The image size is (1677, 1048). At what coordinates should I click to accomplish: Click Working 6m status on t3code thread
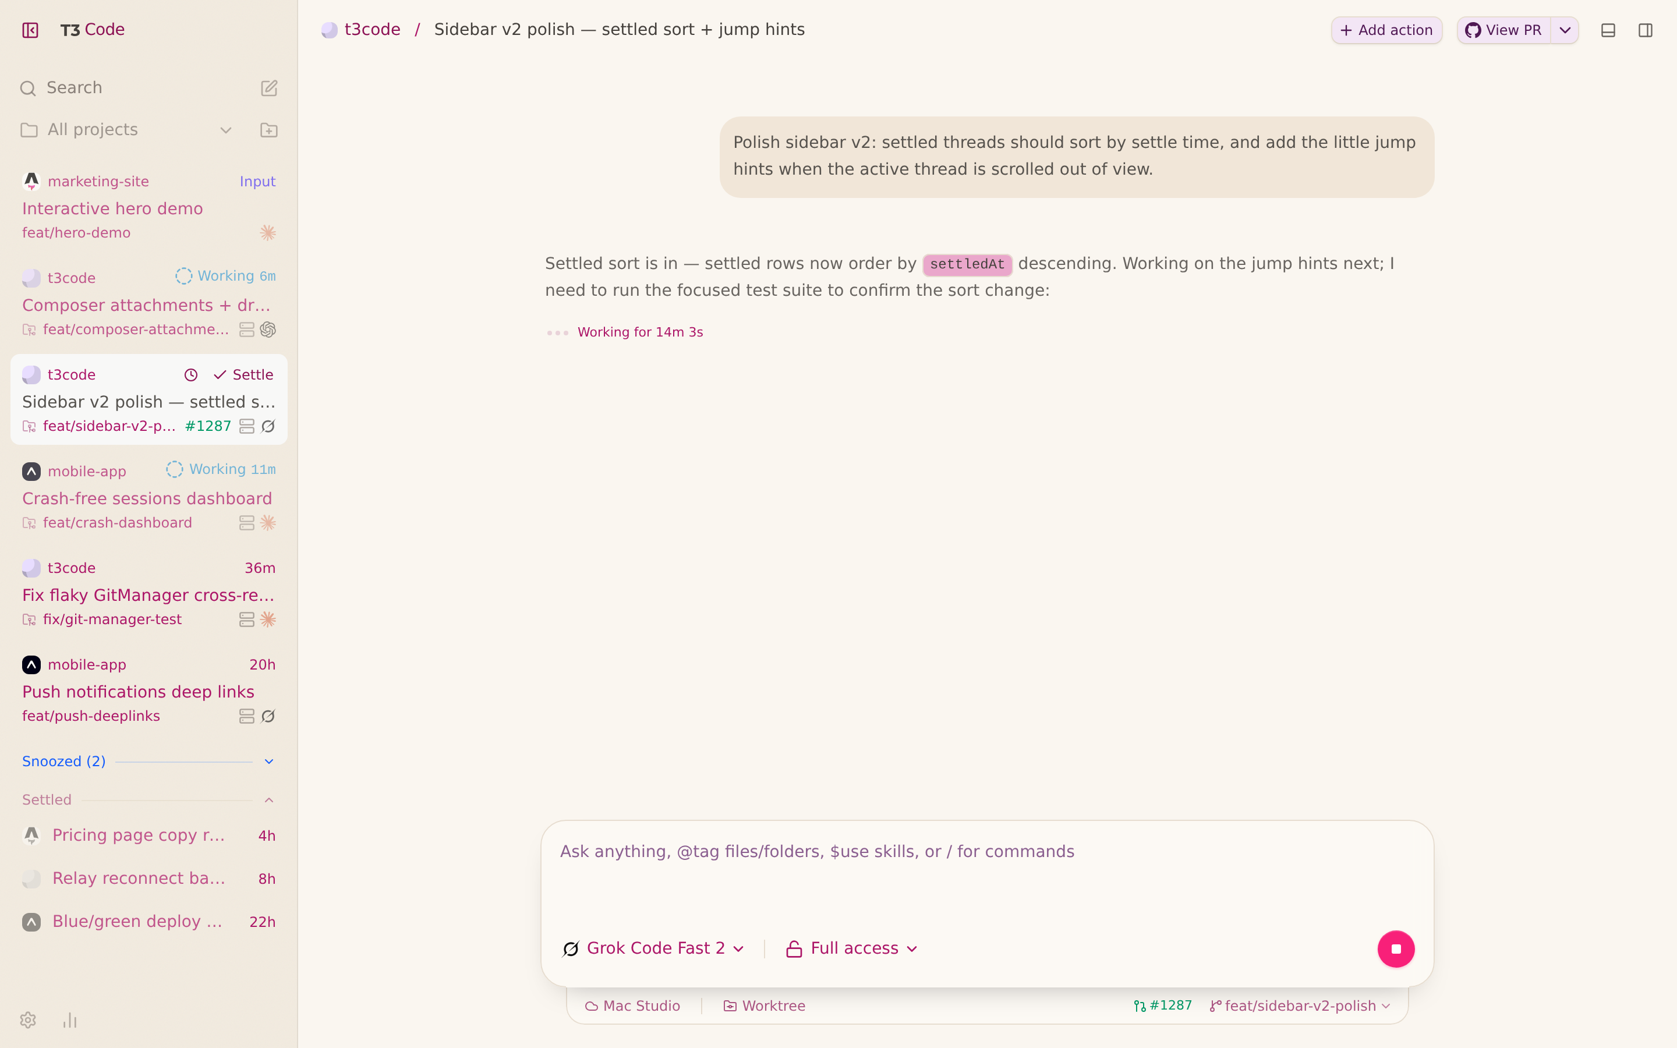[x=225, y=276]
